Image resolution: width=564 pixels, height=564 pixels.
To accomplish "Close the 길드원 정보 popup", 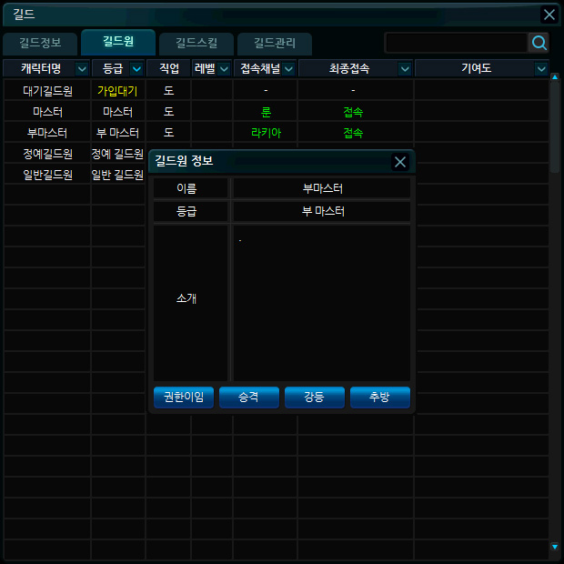I will pyautogui.click(x=400, y=162).
